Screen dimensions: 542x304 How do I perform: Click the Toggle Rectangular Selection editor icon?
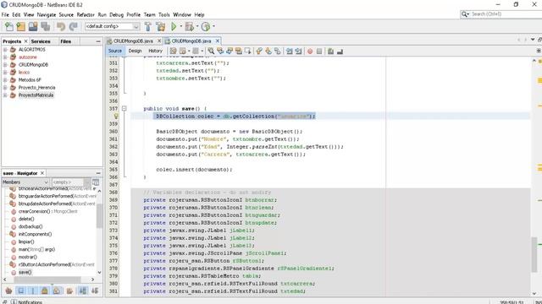pos(248,51)
